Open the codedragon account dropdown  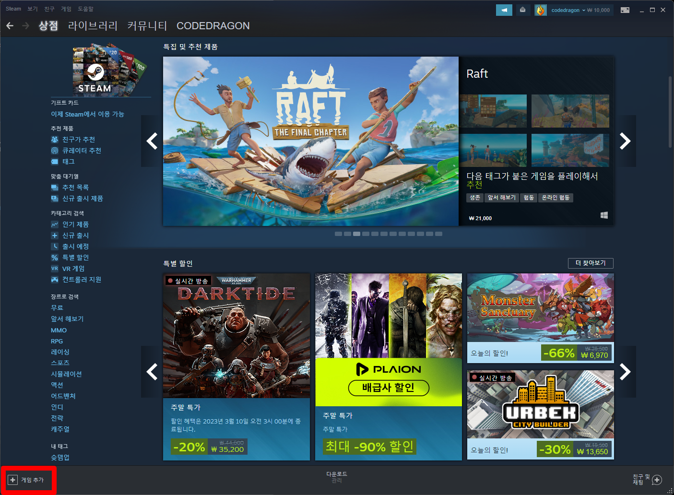568,10
